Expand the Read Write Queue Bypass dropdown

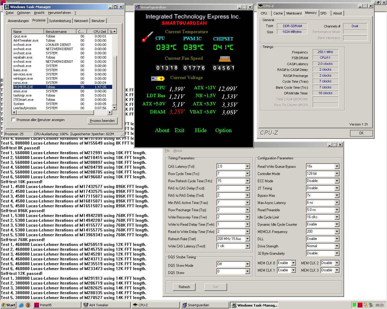click(337, 166)
